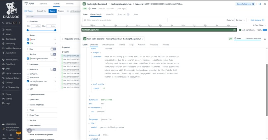Check the BZPOPMIN resource checkbox

pyautogui.click(x=28, y=77)
